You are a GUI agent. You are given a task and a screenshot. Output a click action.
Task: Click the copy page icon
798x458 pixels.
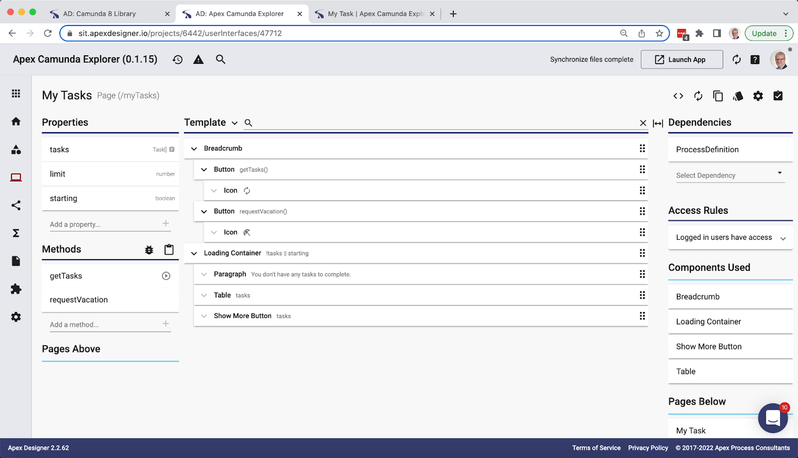718,96
